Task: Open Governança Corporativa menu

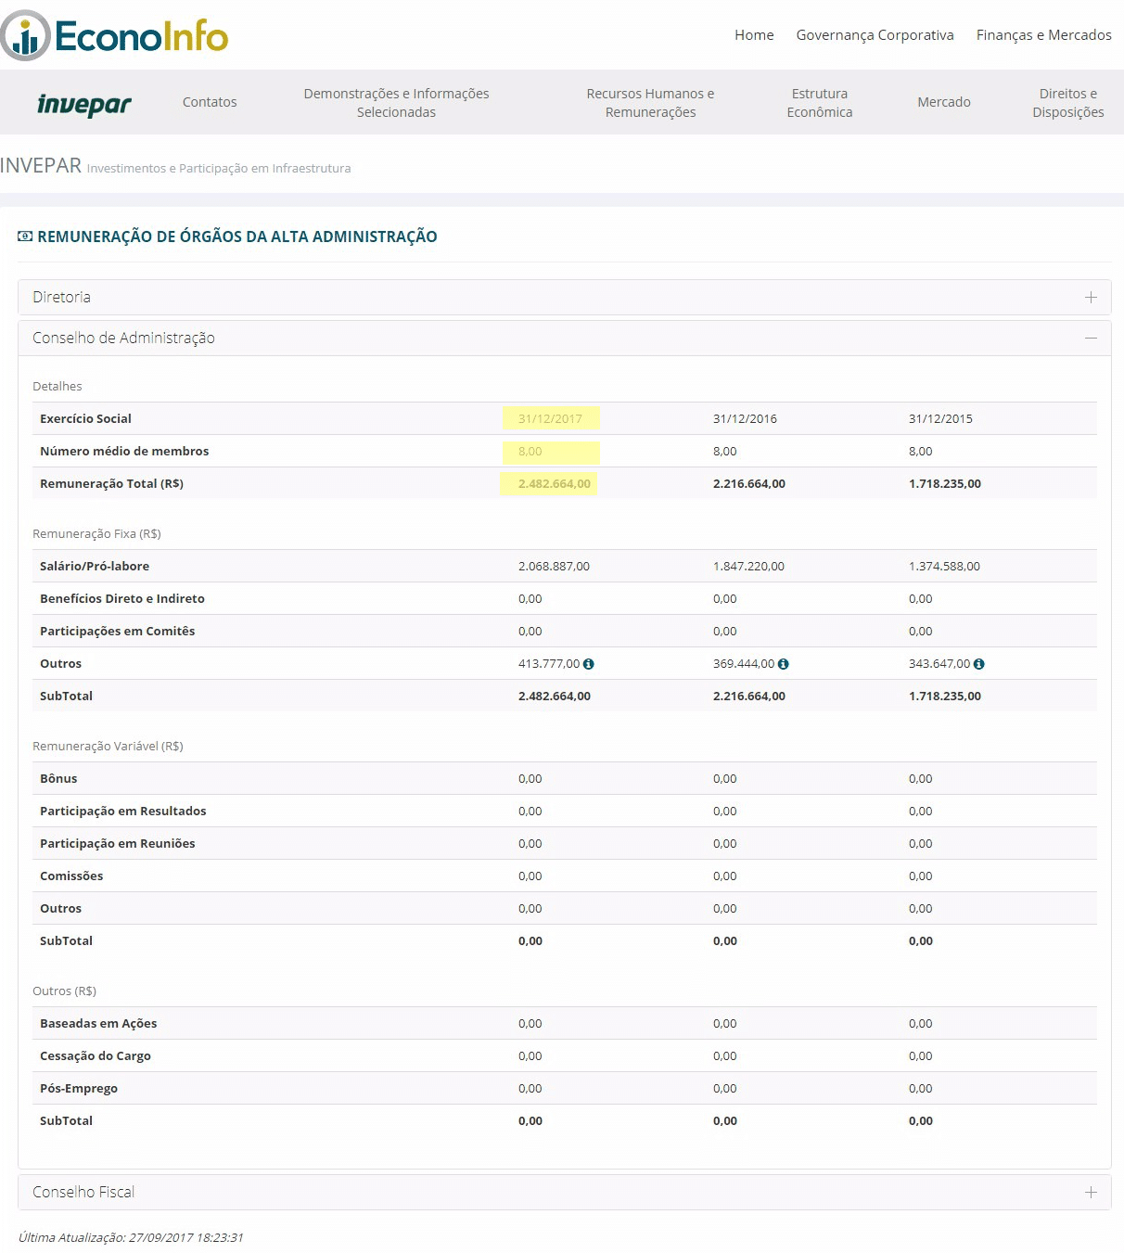Action: click(875, 35)
